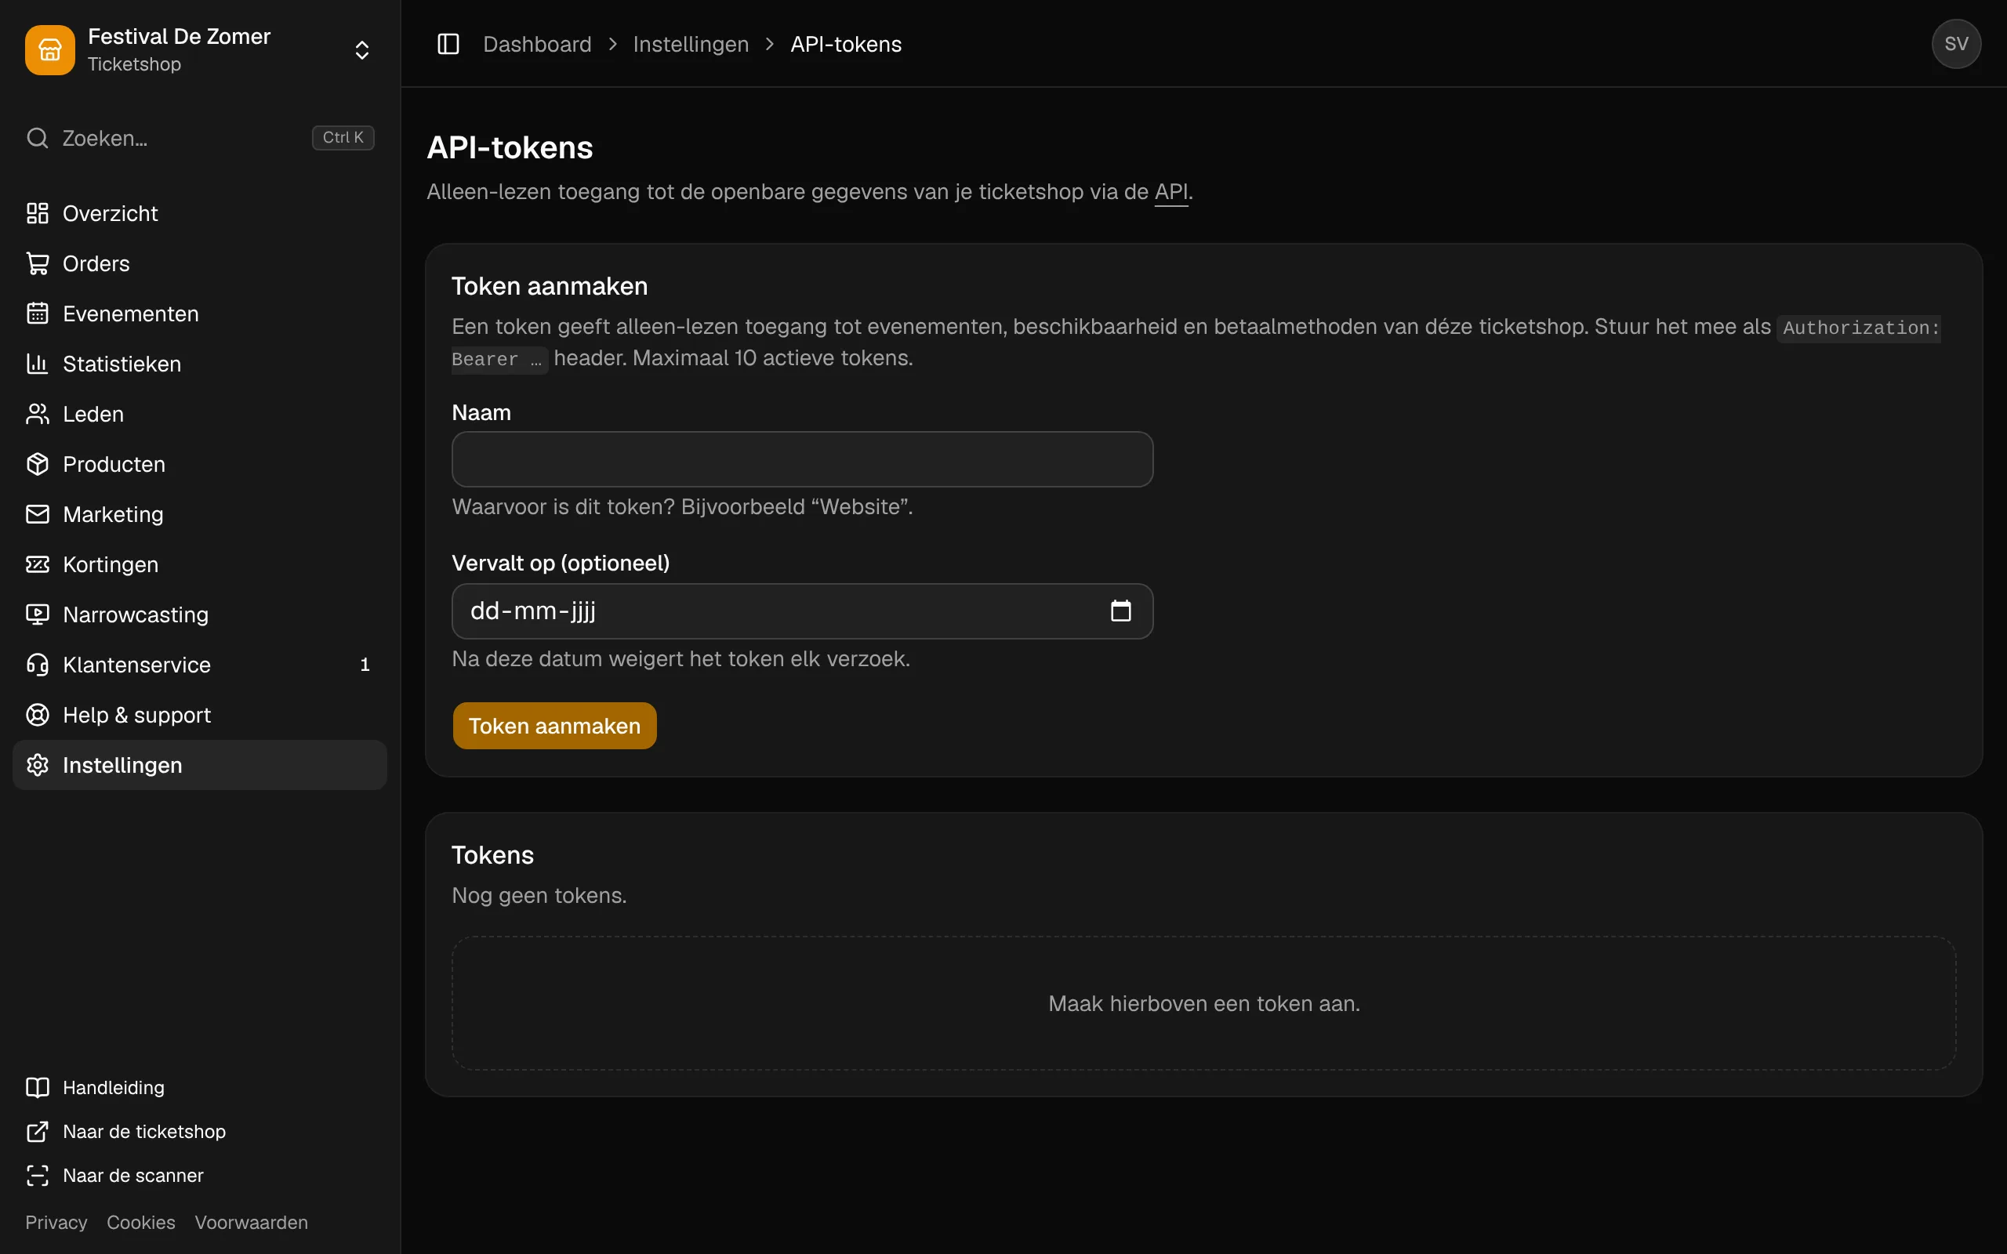
Task: Click the Ctrl K shortcut badge
Action: pos(343,138)
